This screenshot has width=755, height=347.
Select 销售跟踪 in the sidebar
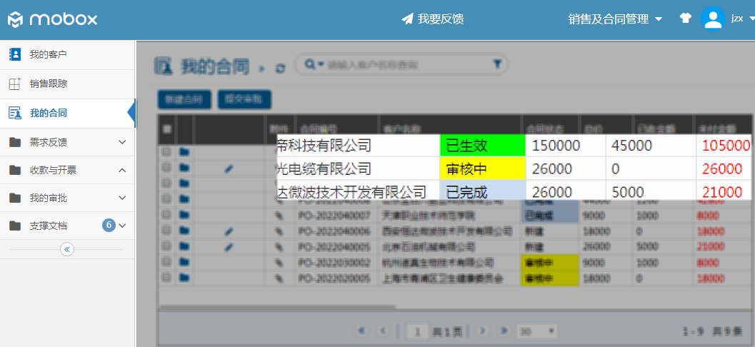(x=49, y=84)
